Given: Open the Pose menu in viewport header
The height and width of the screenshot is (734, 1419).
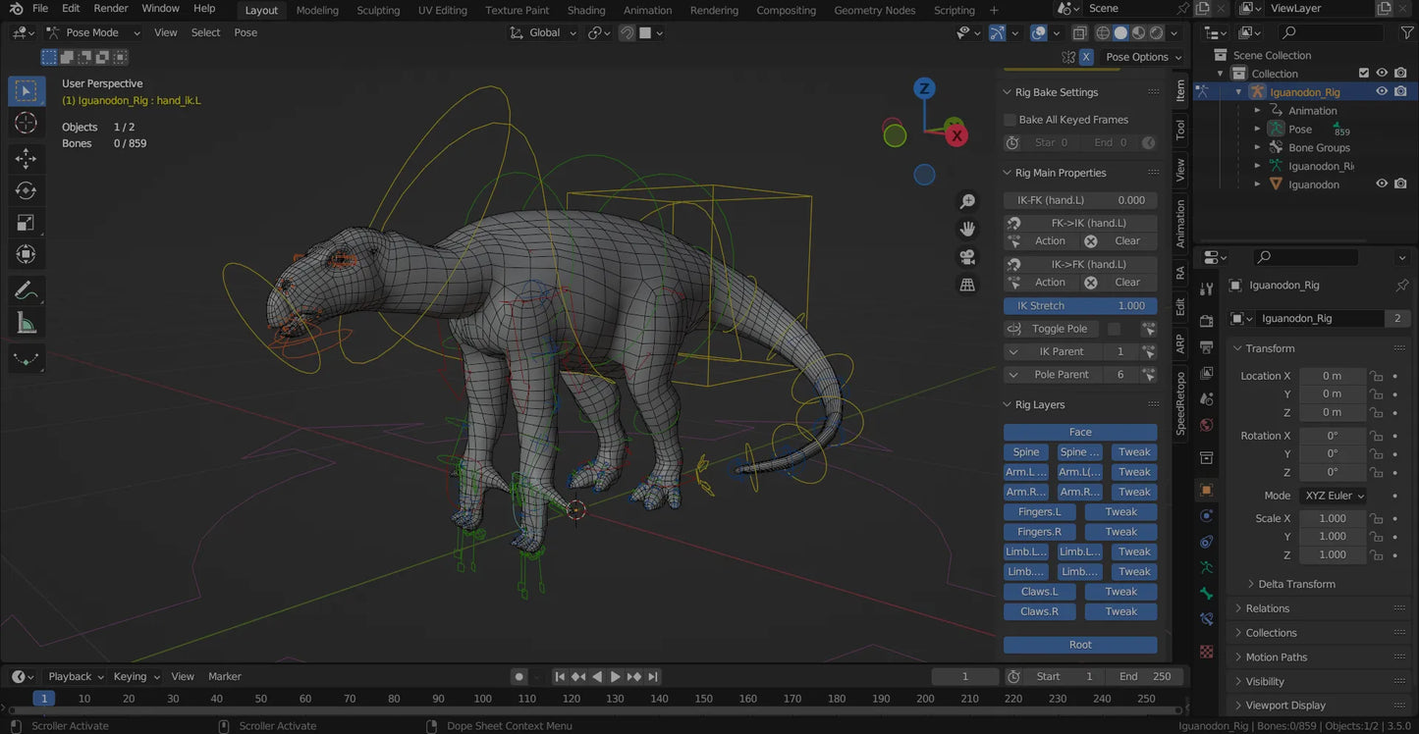Looking at the screenshot, I should coord(246,32).
